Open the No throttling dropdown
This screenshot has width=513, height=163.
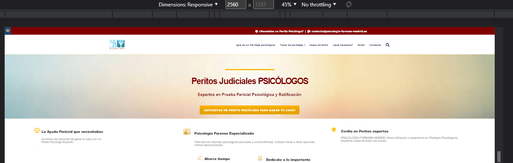click(x=319, y=4)
